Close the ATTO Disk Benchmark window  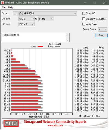point(104,3)
